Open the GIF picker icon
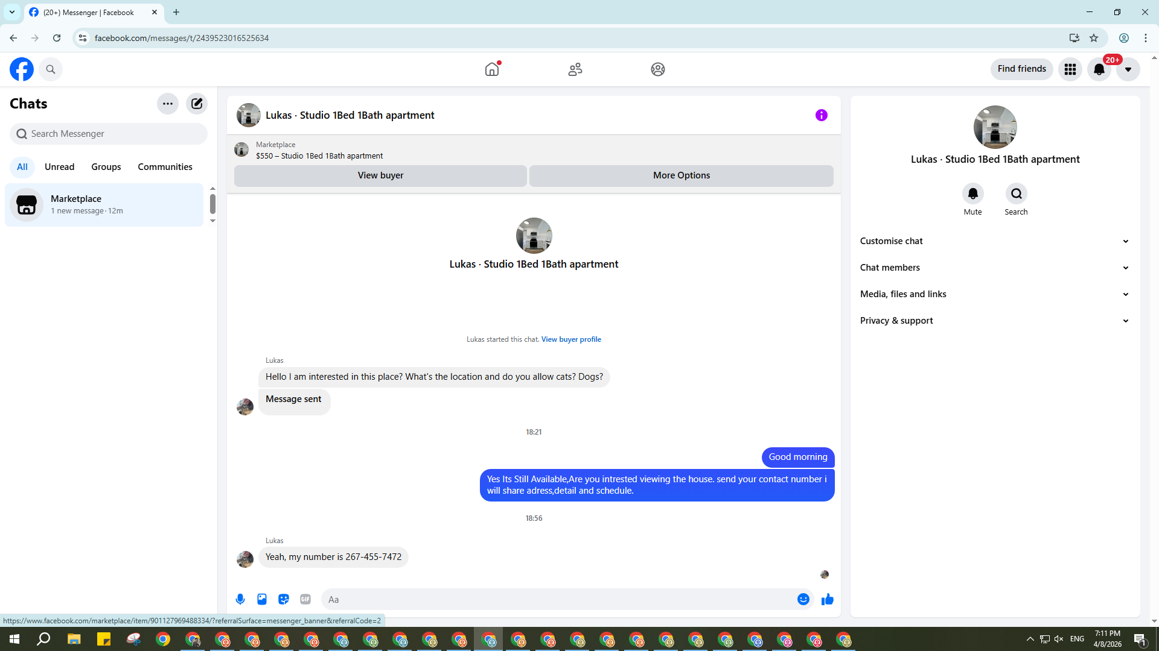Image resolution: width=1159 pixels, height=651 pixels. [305, 599]
